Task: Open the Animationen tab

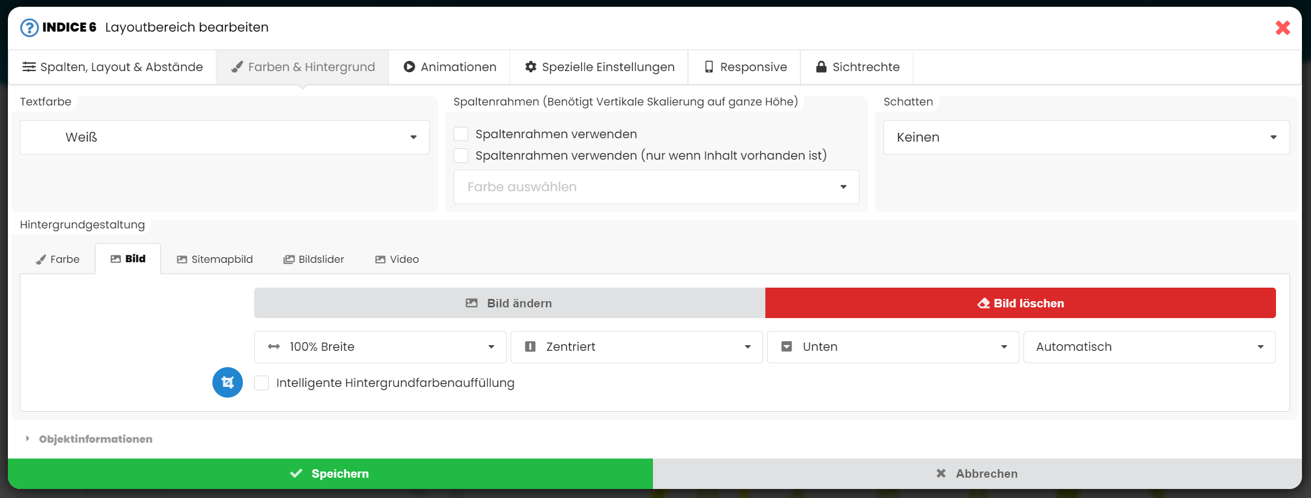Action: pyautogui.click(x=449, y=67)
